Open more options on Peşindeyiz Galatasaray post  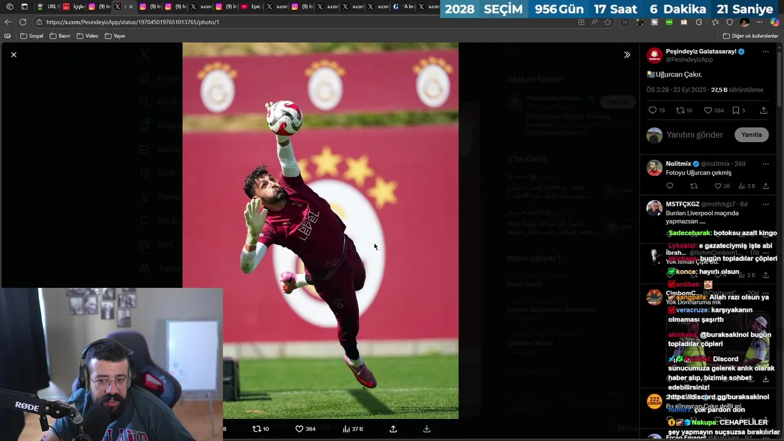click(x=766, y=51)
